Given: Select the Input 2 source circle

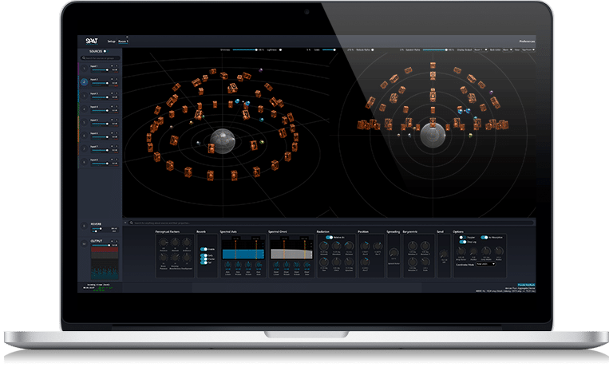Looking at the screenshot, I should coord(85,82).
